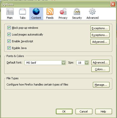
Task: Click Manage file types button
Action: pos(101,85)
